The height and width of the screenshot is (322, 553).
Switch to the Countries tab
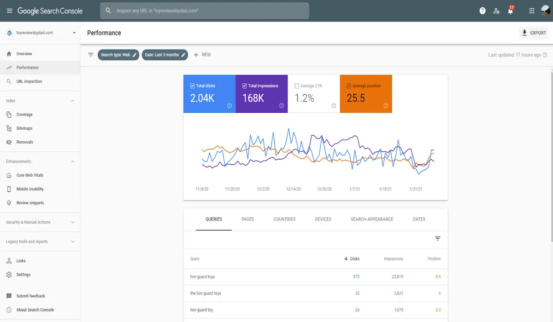(x=284, y=219)
